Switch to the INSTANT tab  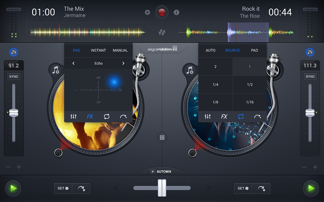click(x=98, y=50)
